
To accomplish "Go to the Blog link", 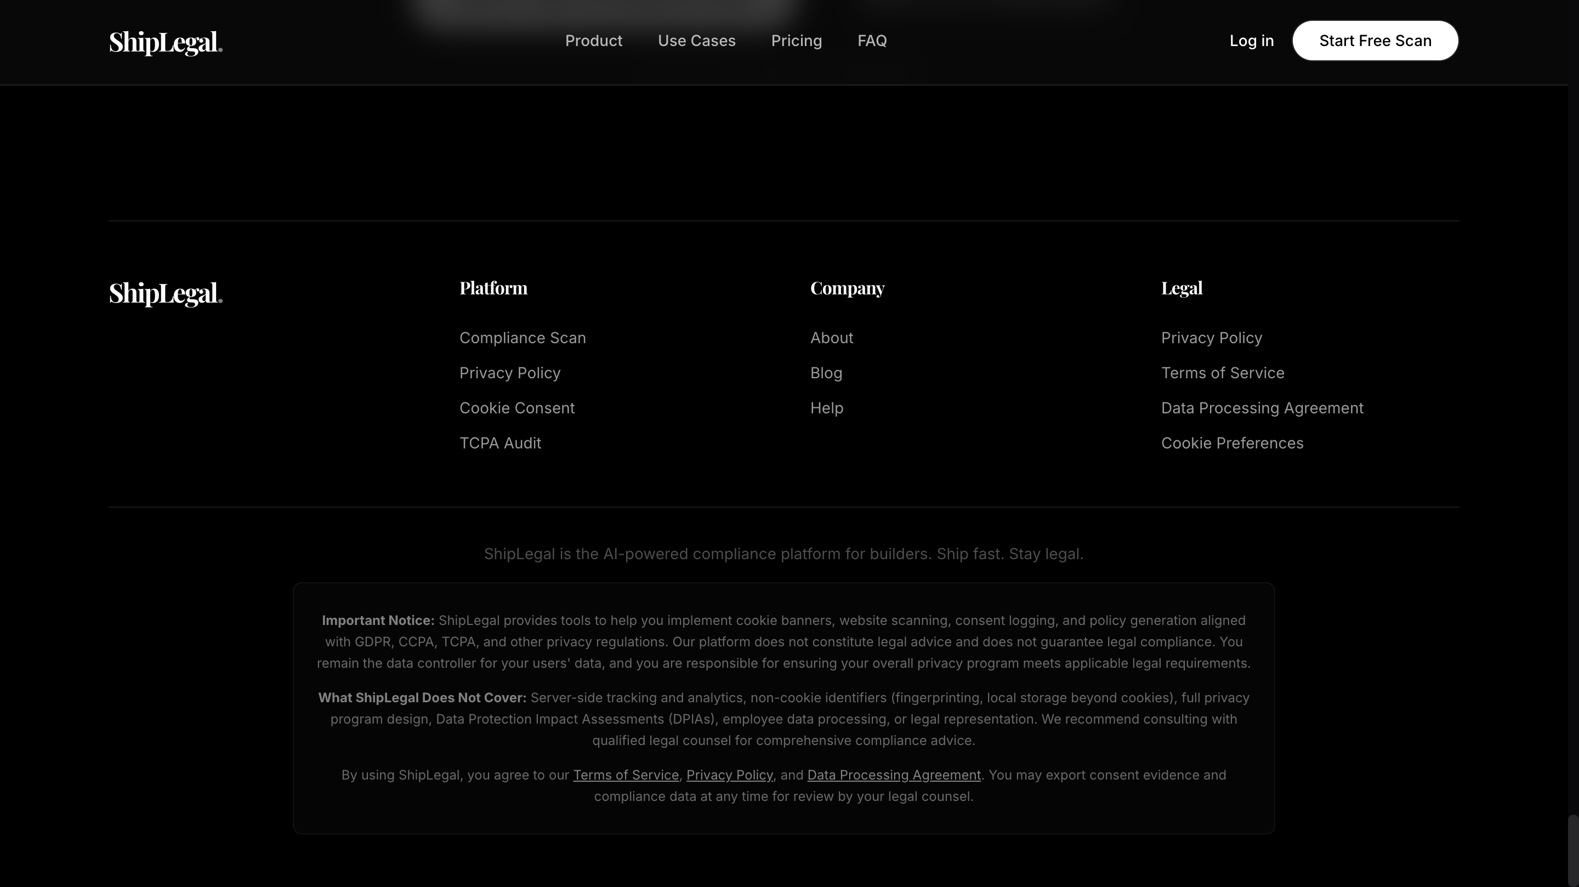I will pos(826,373).
